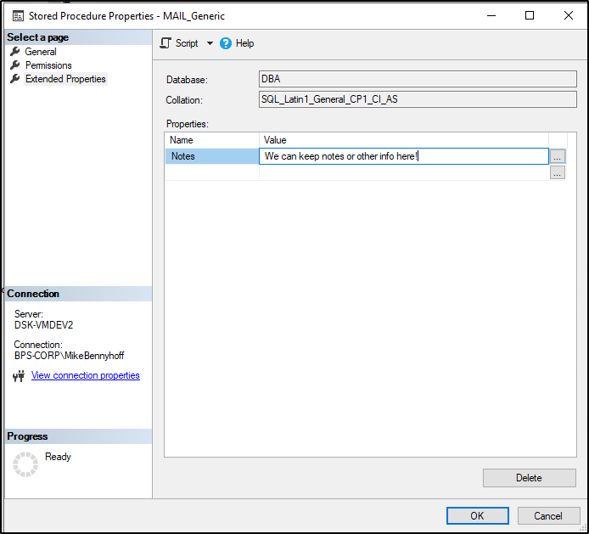The image size is (589, 534).
Task: Close the Stored Procedure Properties window
Action: click(569, 15)
